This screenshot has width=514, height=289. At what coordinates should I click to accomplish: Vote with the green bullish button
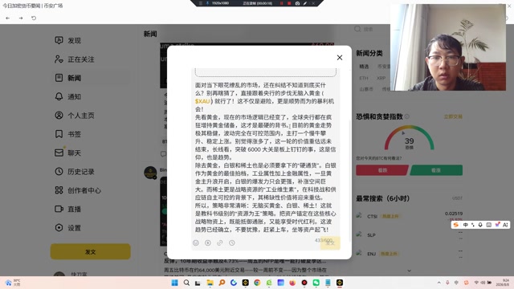click(436, 170)
